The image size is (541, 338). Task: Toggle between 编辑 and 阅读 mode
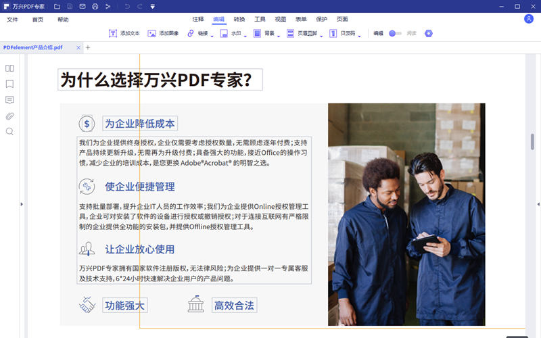pos(395,33)
